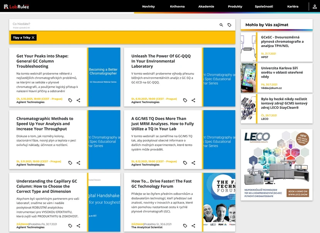
Task: Open the Novinky menu
Action: (148, 7)
